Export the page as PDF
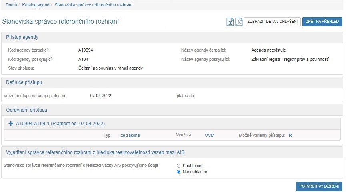352x192 pixels. point(239,22)
